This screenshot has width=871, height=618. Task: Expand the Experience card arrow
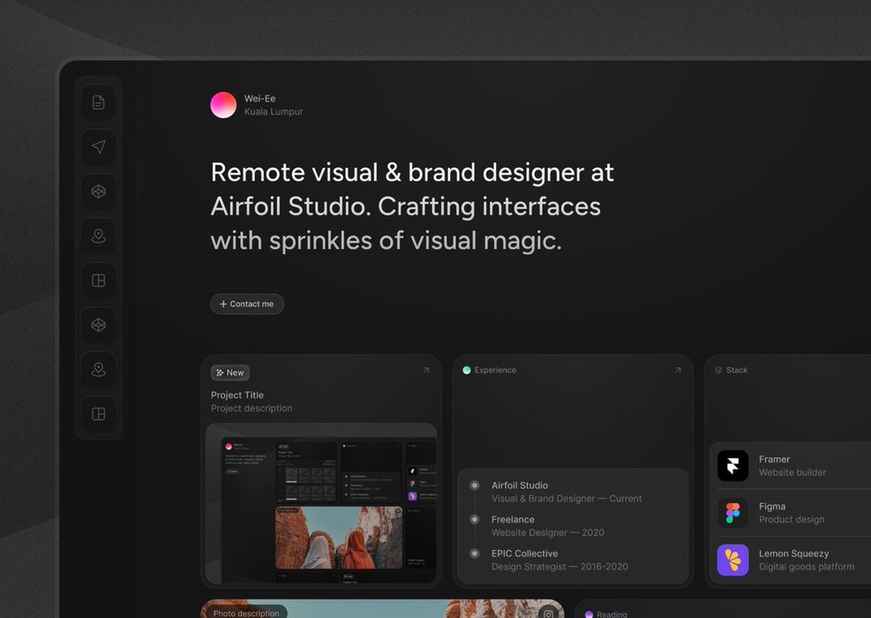click(x=678, y=371)
